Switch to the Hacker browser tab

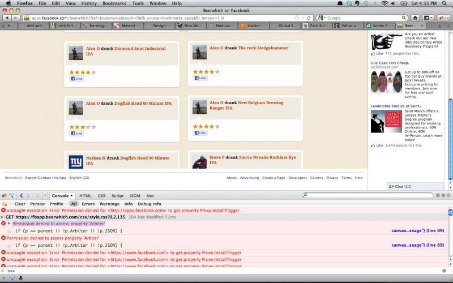[x=253, y=25]
